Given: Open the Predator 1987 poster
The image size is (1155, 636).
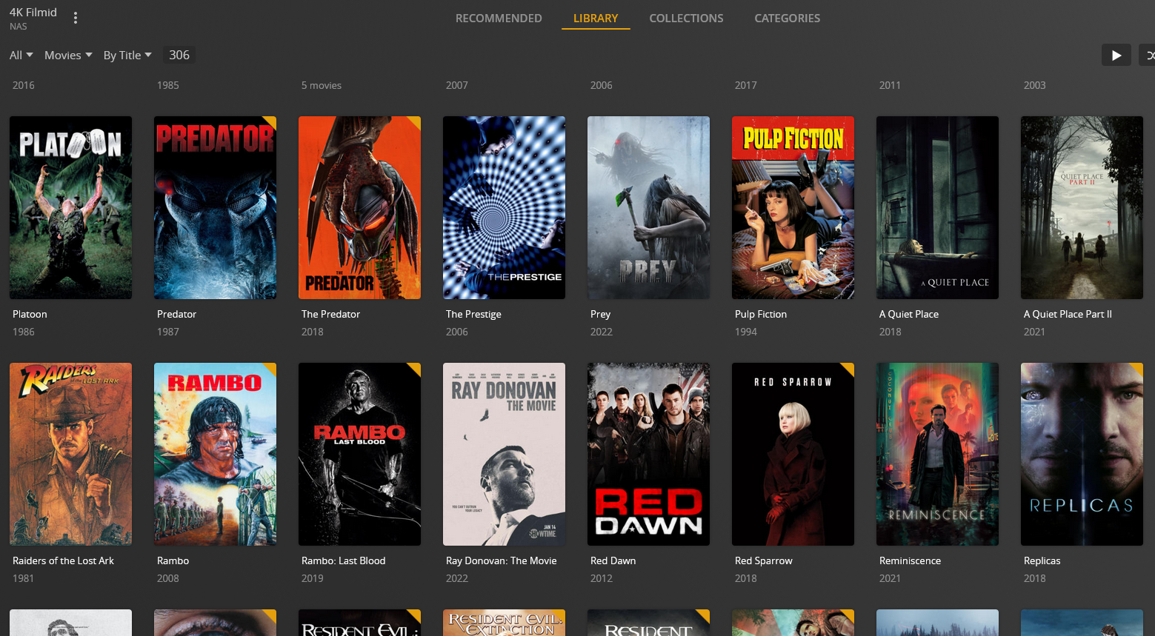Looking at the screenshot, I should [215, 207].
